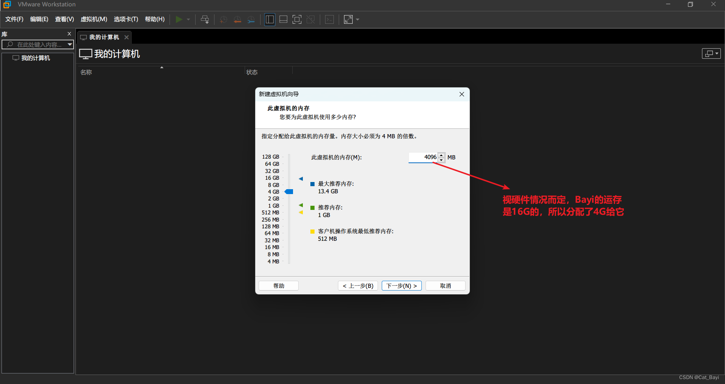Click the yellow minimum memory marker
This screenshot has width=725, height=384.
pos(301,213)
